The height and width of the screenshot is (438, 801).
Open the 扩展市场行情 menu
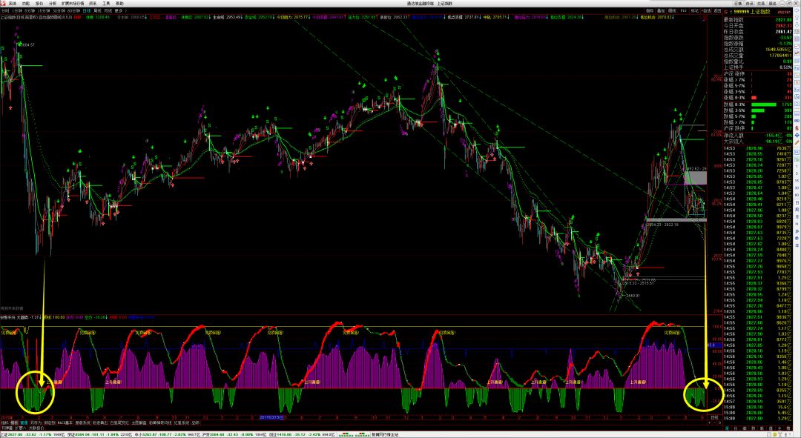tap(73, 3)
